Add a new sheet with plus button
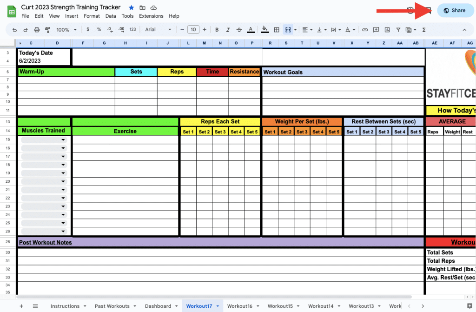This screenshot has height=312, width=476. 21,306
